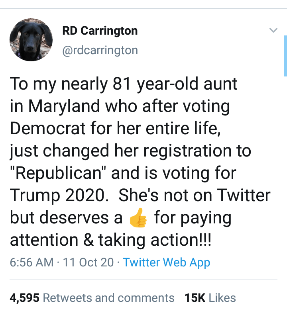
Task: Click the thumbs up emoji in tweet
Action: click(138, 218)
